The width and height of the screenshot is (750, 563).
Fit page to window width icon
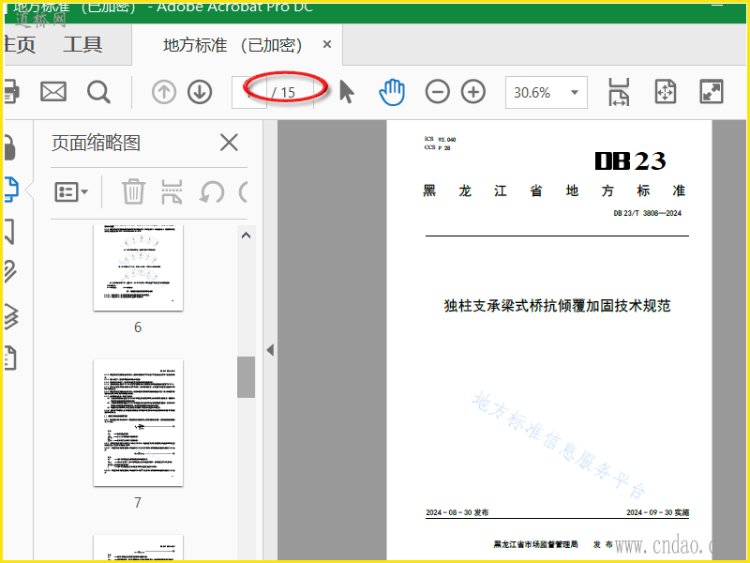pyautogui.click(x=619, y=92)
